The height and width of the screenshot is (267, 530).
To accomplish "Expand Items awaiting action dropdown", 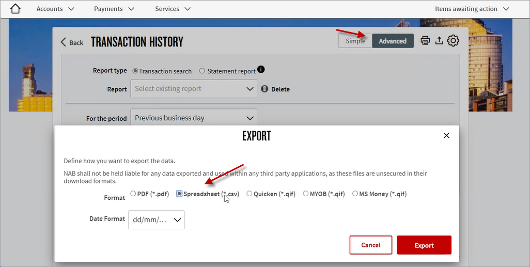I will point(472,9).
